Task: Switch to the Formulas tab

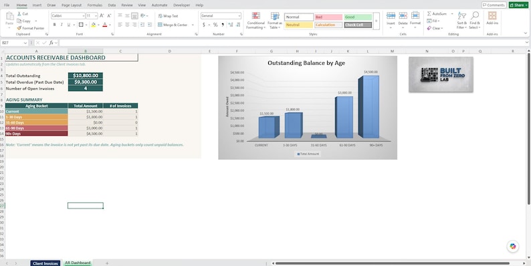Action: coord(95,5)
